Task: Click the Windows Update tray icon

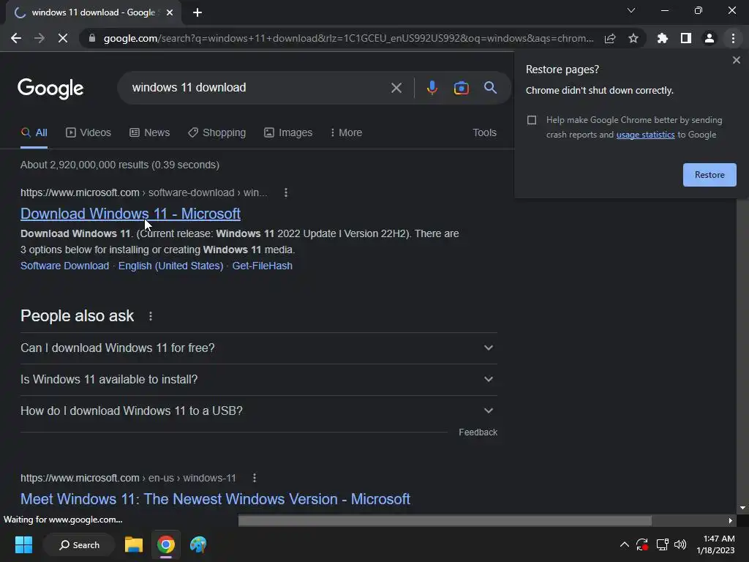Action: (642, 544)
